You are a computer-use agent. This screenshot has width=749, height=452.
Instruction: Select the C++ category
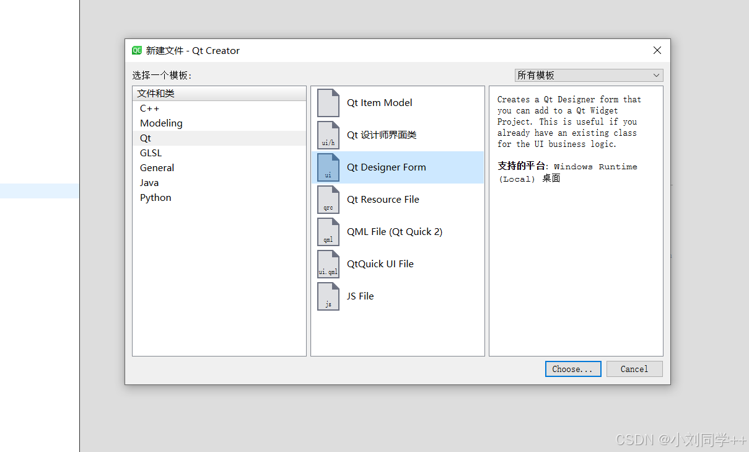219,109
